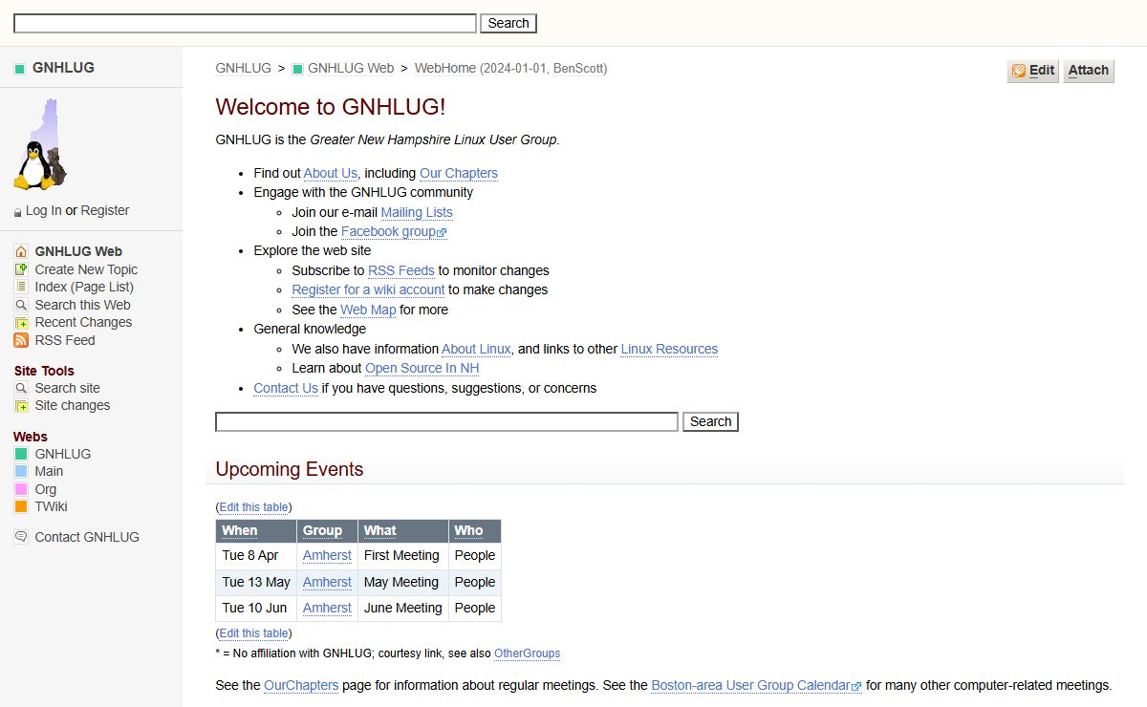Click the home icon beside GNHLUG Web
The width and height of the screenshot is (1147, 707).
21,251
